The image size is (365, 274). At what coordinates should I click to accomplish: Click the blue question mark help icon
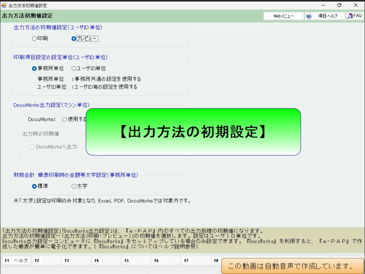pos(309,16)
